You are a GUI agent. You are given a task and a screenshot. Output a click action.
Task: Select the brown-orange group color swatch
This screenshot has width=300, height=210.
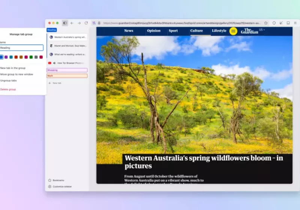[21, 57]
